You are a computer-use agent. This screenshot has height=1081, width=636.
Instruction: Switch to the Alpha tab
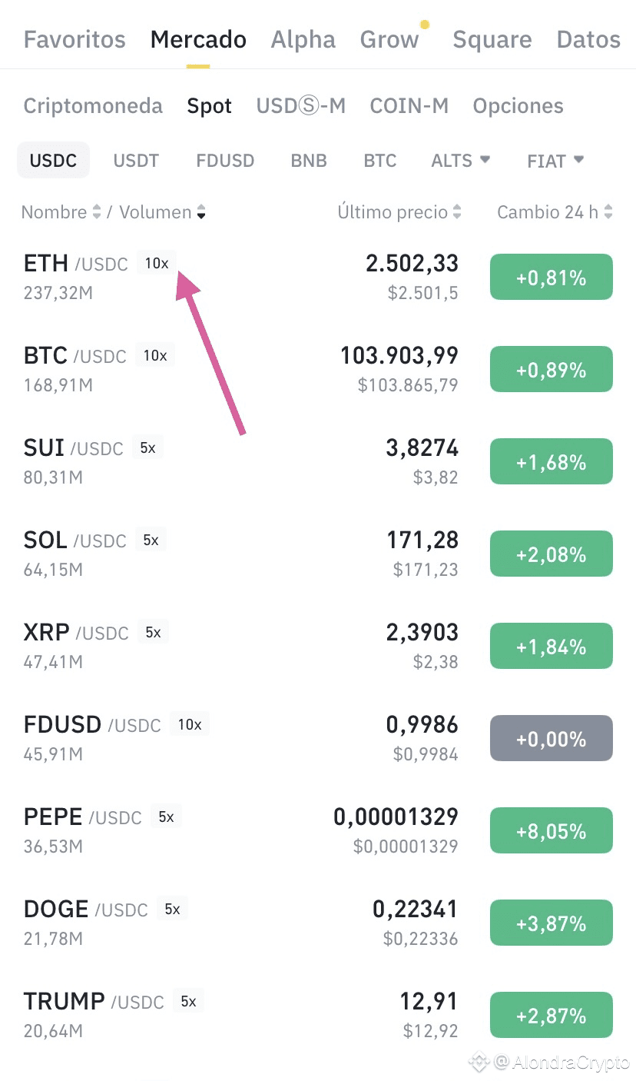tap(303, 39)
